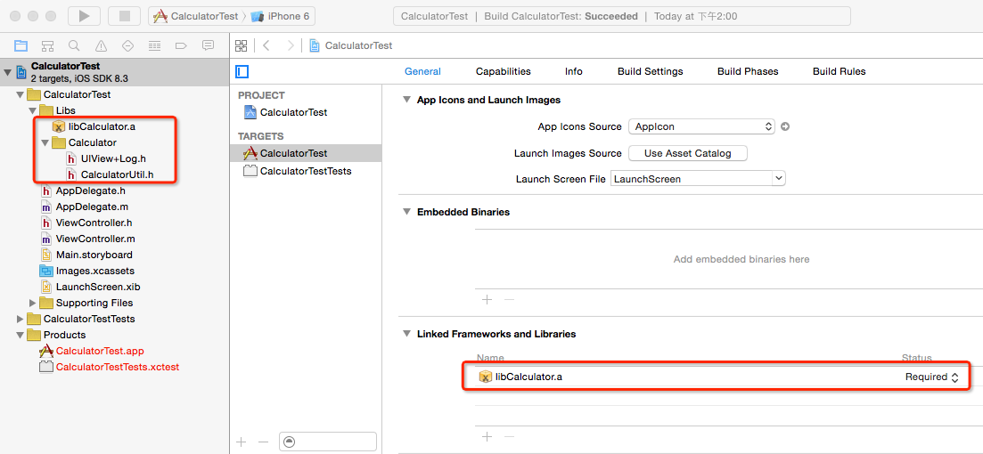Collapse App Icons and Launch Images section
983x454 pixels.
[x=406, y=100]
